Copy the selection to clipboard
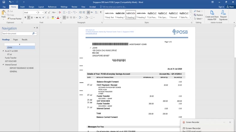This screenshot has height=132, width=236. (11, 15)
